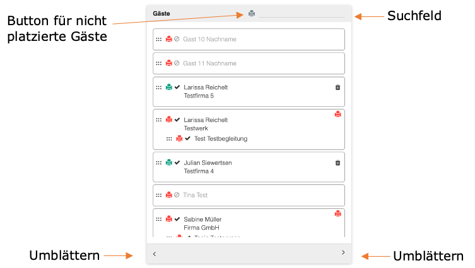Click drag handle of Gast 10 Nachname
Screen dimensions: 475x268
click(159, 39)
